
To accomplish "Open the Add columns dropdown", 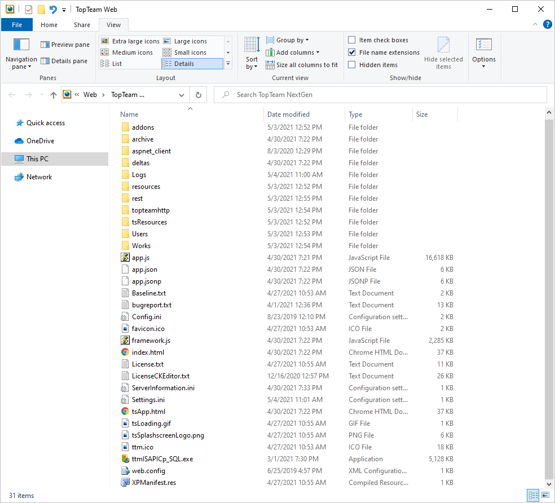I will pyautogui.click(x=293, y=52).
